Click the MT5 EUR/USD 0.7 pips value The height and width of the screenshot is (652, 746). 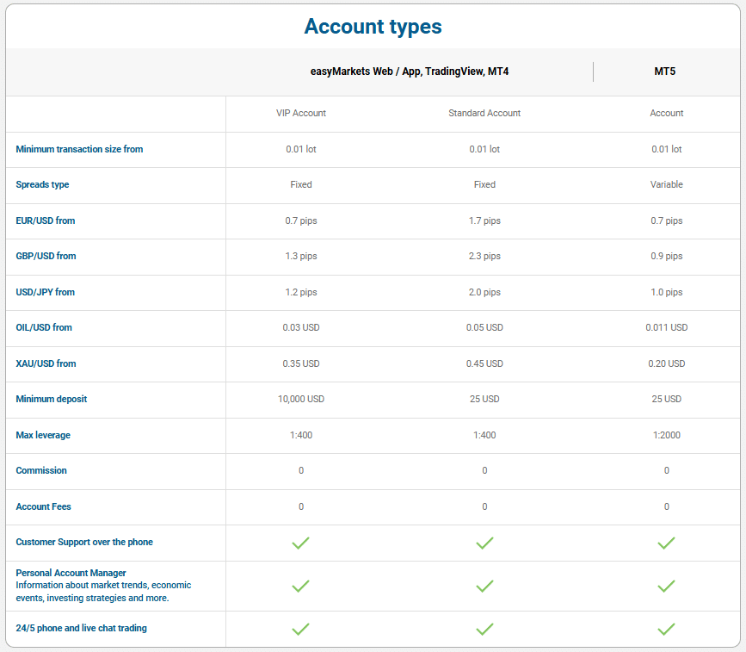click(667, 220)
